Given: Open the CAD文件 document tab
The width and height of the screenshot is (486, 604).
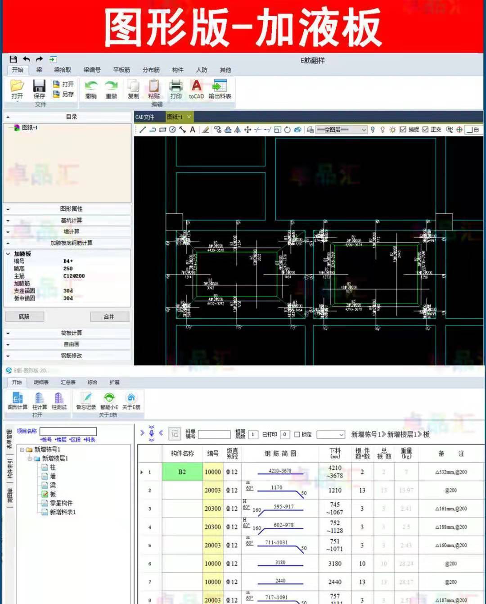Looking at the screenshot, I should tap(145, 117).
